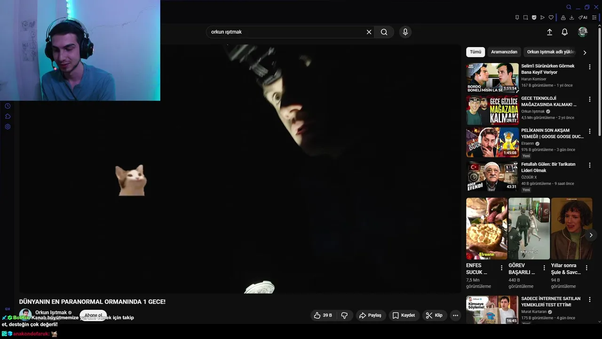602x339 pixels.
Task: Open 'Yıllar sonra Şule & Savc...' short thumbnail
Action: pos(571,228)
